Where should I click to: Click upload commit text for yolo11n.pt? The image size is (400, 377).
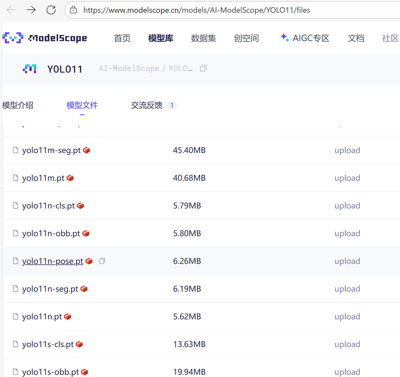coord(347,317)
